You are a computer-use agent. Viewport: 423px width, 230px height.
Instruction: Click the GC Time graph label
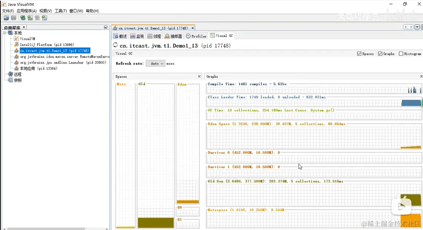tap(271, 110)
